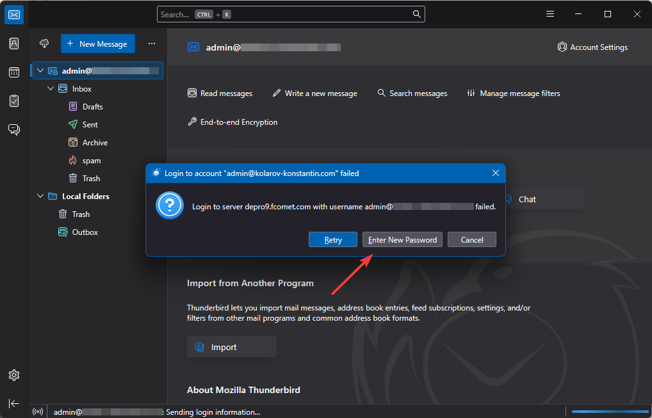Close the login failed dialog

pyautogui.click(x=496, y=173)
